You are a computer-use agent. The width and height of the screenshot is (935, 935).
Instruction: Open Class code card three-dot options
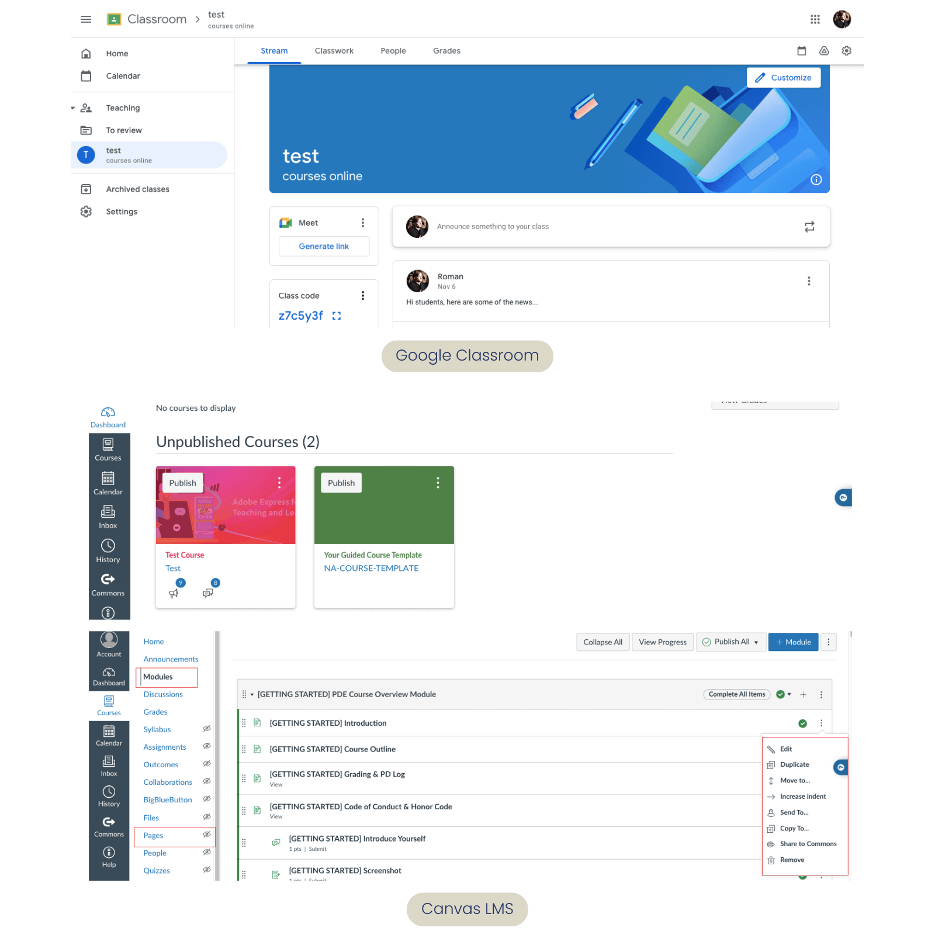[362, 296]
